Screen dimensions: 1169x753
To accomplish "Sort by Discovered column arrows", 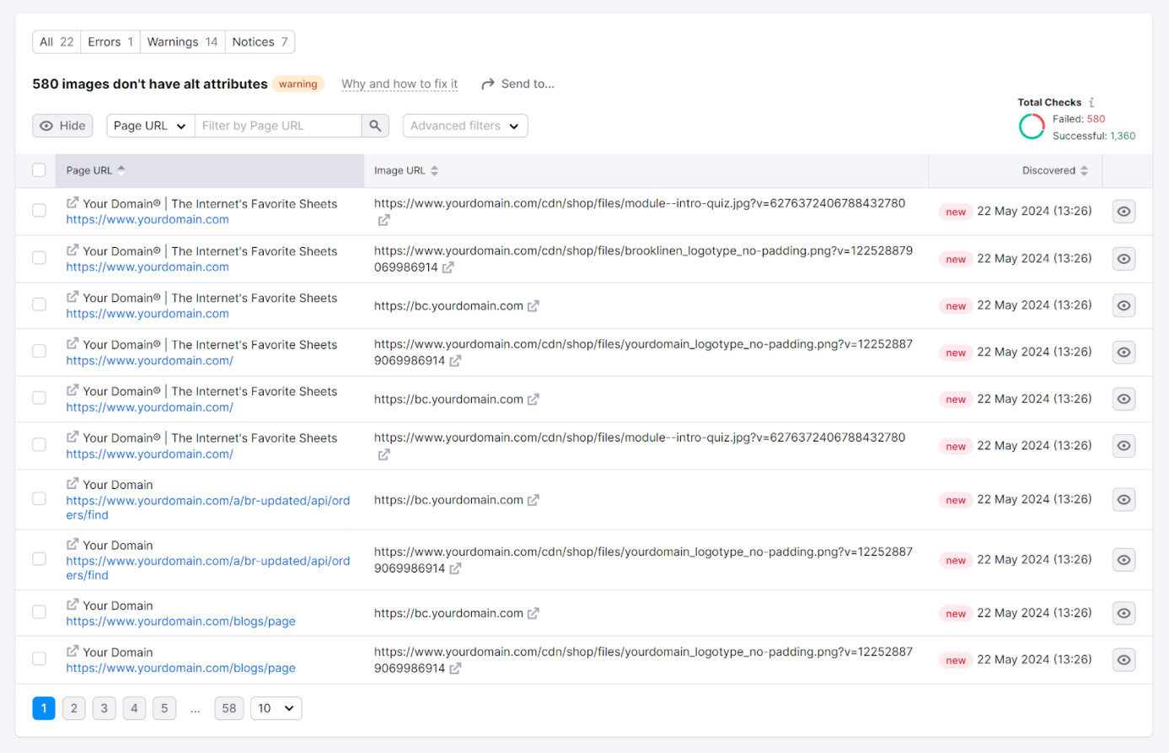I will click(x=1084, y=170).
